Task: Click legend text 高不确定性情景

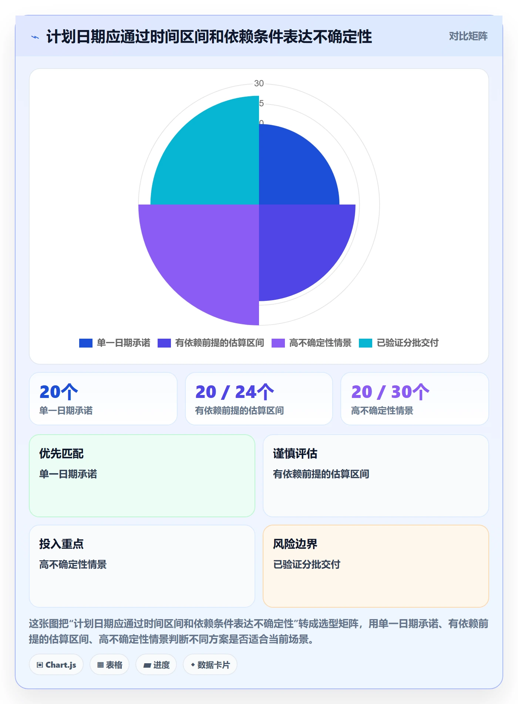Action: tap(320, 343)
